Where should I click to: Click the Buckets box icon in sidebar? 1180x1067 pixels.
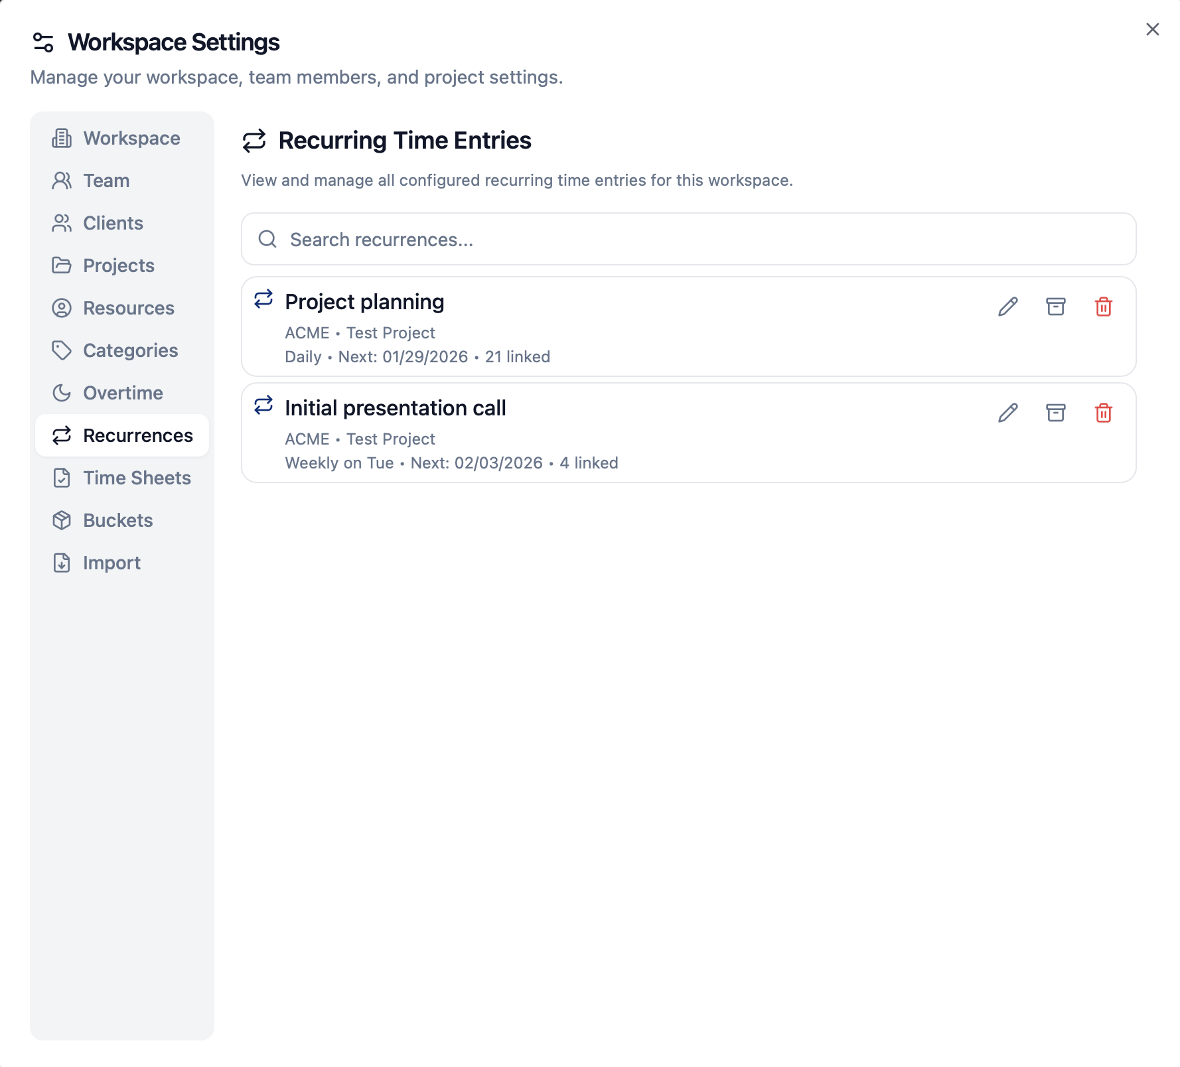click(62, 520)
